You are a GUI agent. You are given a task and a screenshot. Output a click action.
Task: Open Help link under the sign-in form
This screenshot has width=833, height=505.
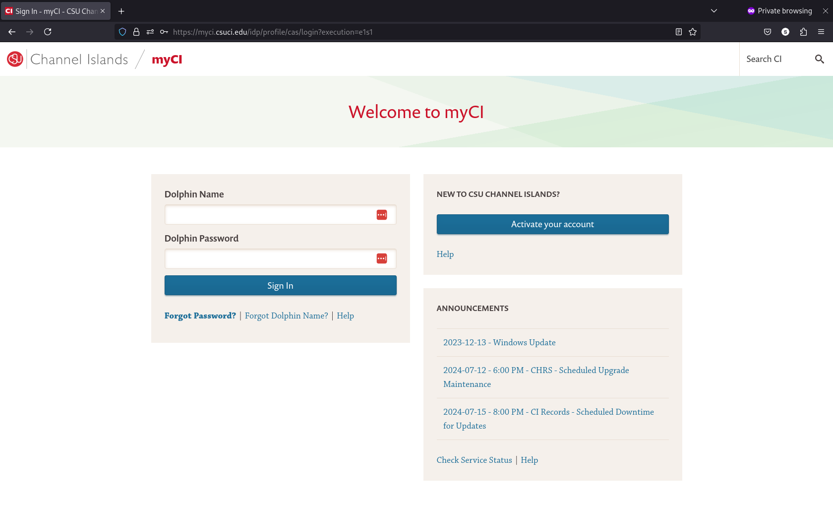(346, 316)
